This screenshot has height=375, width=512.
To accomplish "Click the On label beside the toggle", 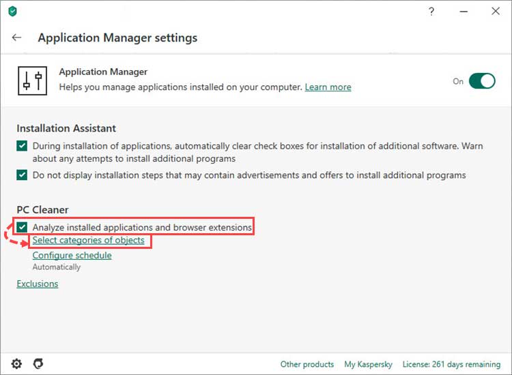I will click(x=458, y=81).
